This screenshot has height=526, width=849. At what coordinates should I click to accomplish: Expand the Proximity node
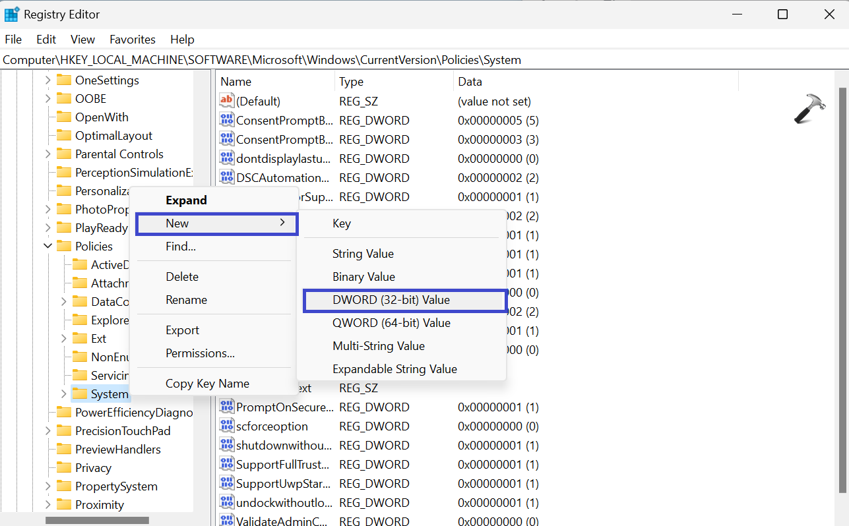[47, 505]
